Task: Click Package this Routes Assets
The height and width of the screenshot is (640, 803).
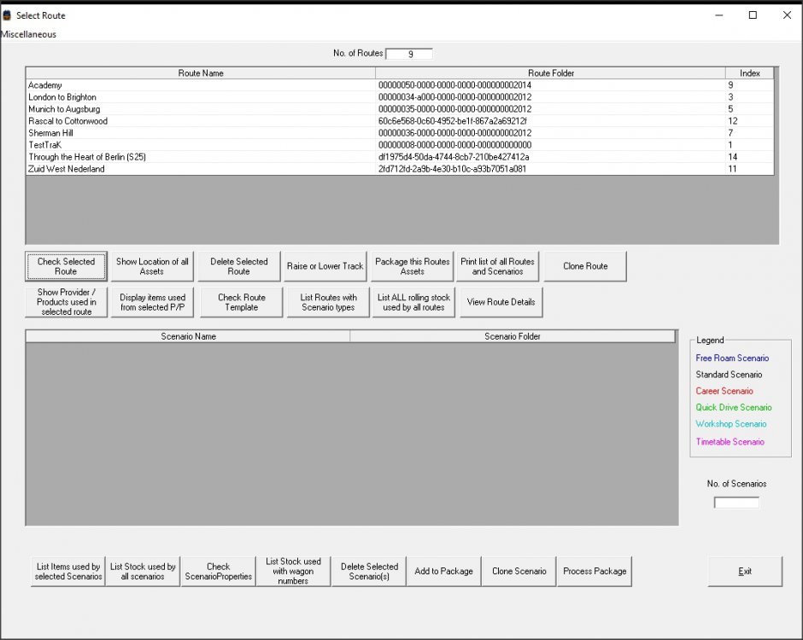Action: 413,266
